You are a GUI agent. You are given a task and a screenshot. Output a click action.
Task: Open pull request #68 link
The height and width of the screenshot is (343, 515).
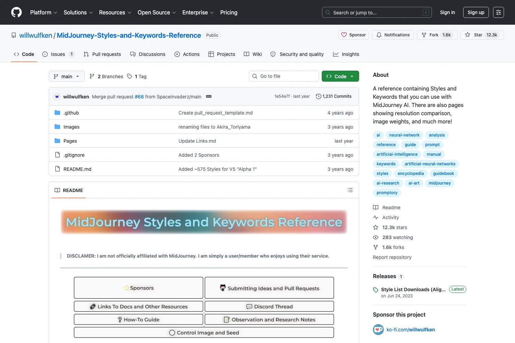[x=139, y=97]
